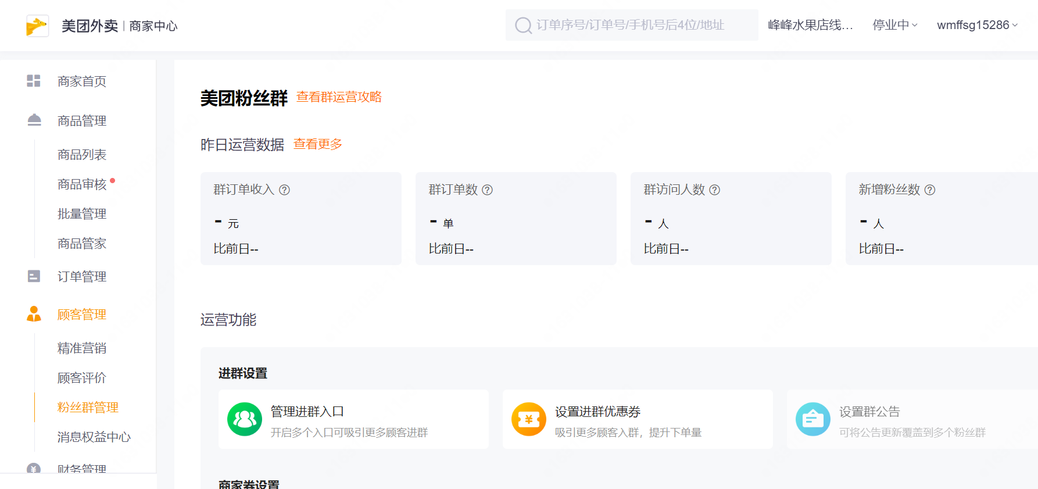The height and width of the screenshot is (489, 1038).
Task: Click help icon beside 群访问人数
Action: point(714,190)
